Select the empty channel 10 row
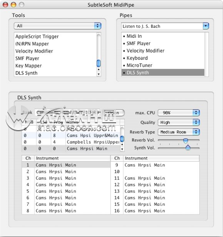The height and width of the screenshot is (237, 223). [x=155, y=171]
